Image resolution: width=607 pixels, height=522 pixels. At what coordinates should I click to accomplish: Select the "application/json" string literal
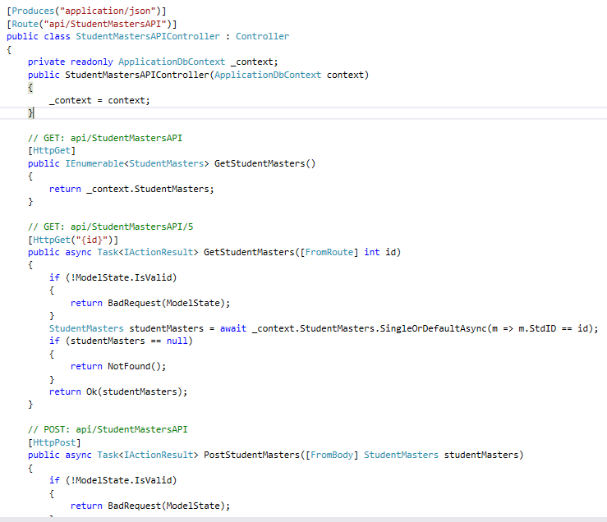click(x=108, y=11)
